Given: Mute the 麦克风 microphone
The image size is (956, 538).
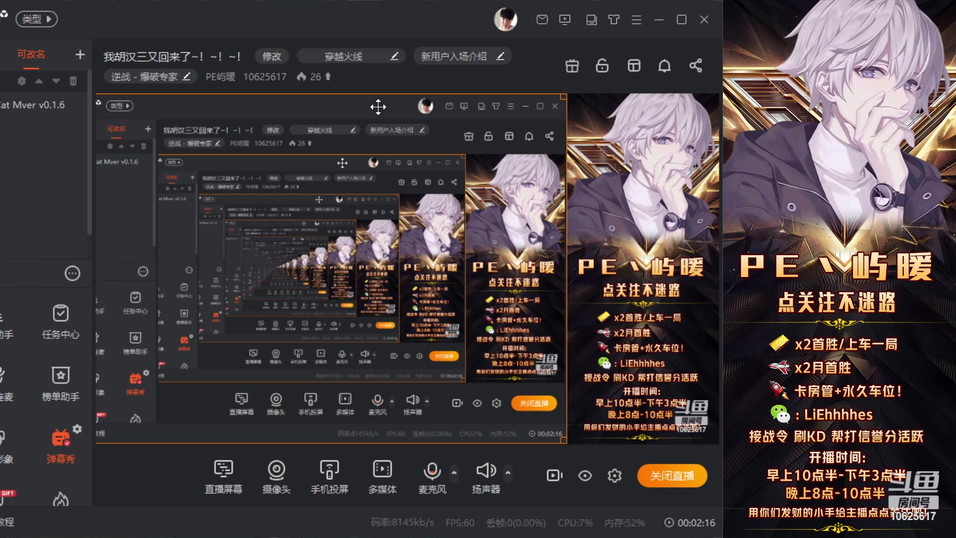Looking at the screenshot, I should point(432,477).
